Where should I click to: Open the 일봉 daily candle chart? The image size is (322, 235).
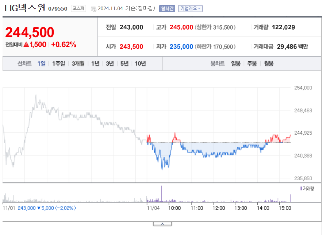coord(236,63)
